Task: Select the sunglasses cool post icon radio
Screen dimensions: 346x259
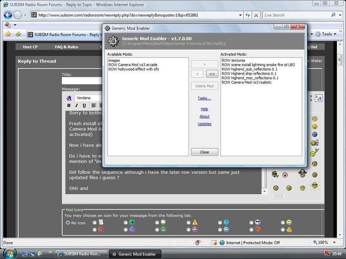Action: click(x=251, y=223)
